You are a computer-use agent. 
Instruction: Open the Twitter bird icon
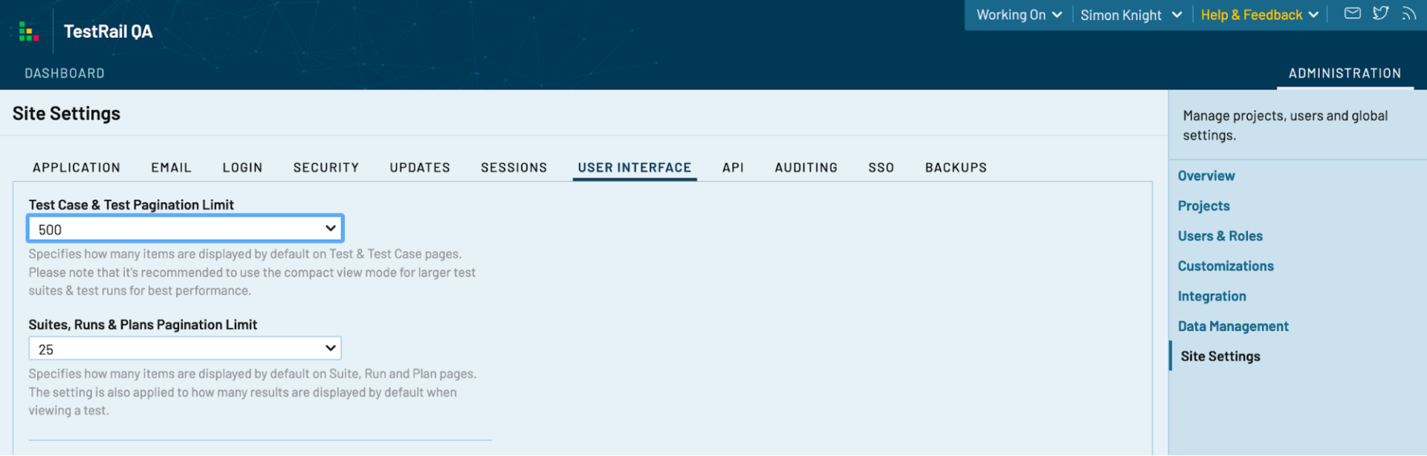[1381, 13]
